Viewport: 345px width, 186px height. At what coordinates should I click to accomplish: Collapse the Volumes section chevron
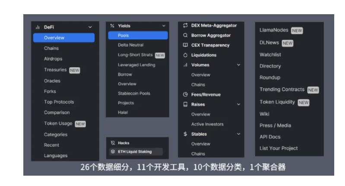coord(238,65)
